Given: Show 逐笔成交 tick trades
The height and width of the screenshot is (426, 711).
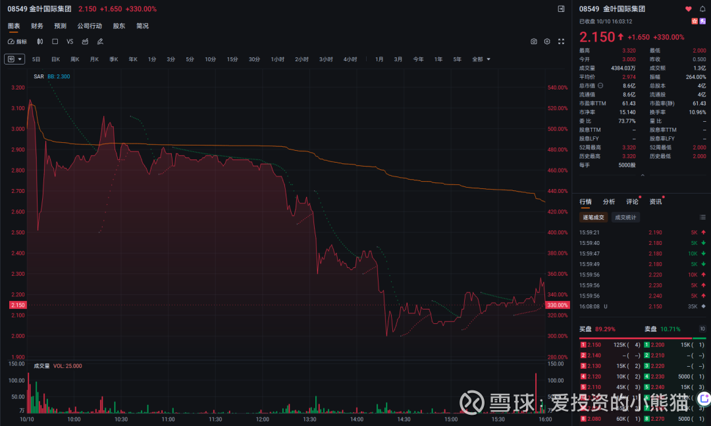Looking at the screenshot, I should coord(593,217).
